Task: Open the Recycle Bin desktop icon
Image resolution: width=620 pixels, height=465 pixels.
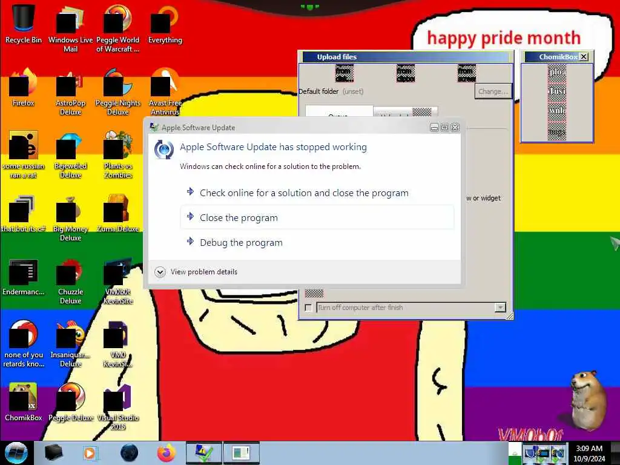Action: click(x=24, y=24)
